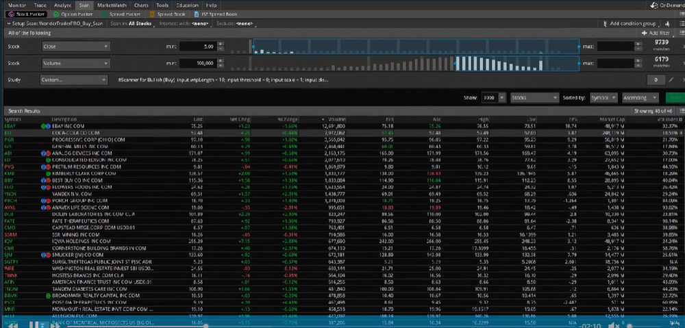
Task: Click the green event icon in EBAY row
Action: point(43,126)
